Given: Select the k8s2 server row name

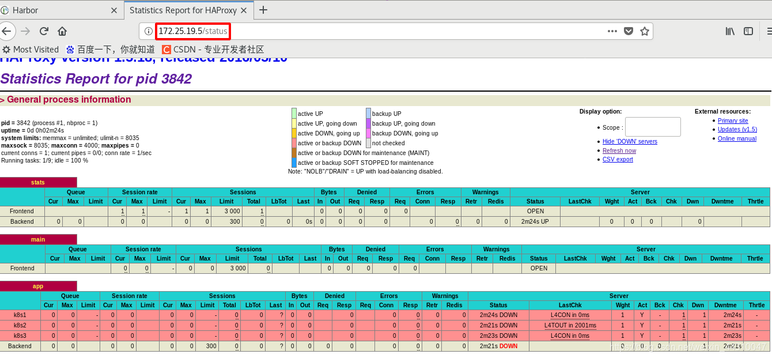Looking at the screenshot, I should coord(20,325).
